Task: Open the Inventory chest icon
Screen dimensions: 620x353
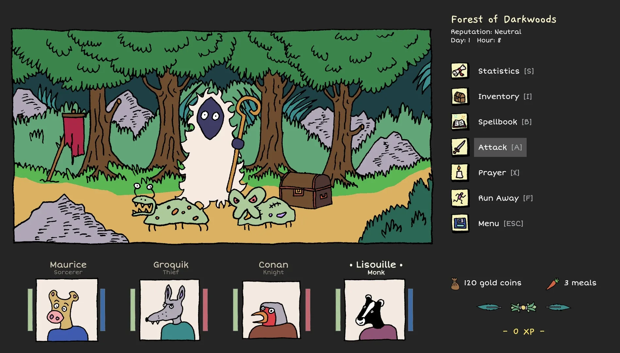Action: [x=460, y=96]
